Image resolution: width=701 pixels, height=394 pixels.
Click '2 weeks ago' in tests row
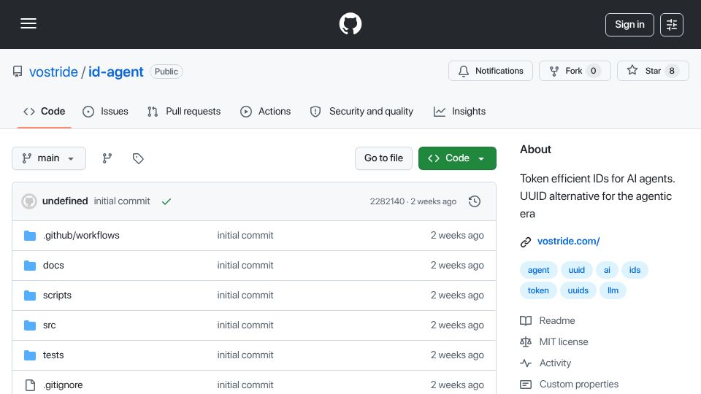coord(457,355)
